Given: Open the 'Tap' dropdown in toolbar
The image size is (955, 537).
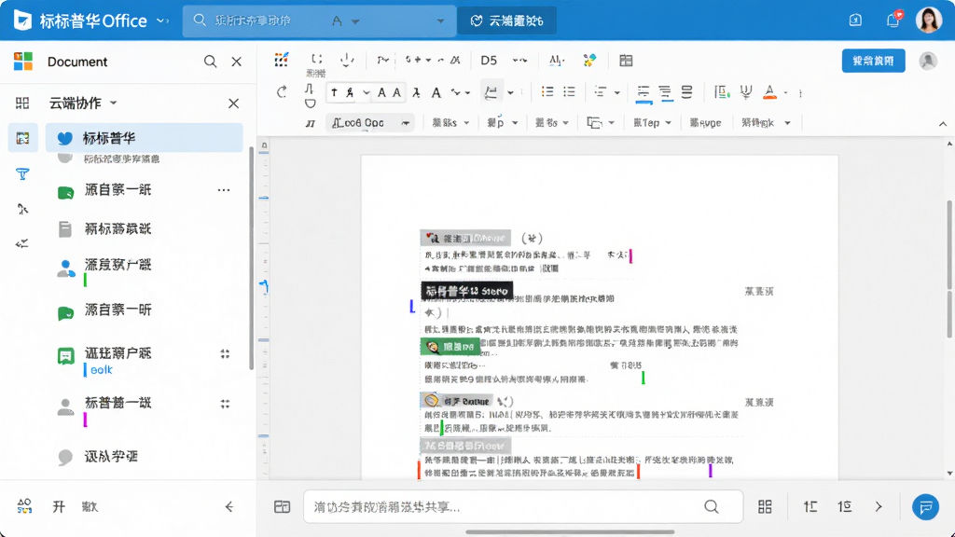Looking at the screenshot, I should (652, 123).
